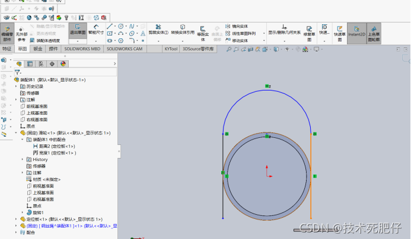Select the Circle sketch tool

(121, 26)
